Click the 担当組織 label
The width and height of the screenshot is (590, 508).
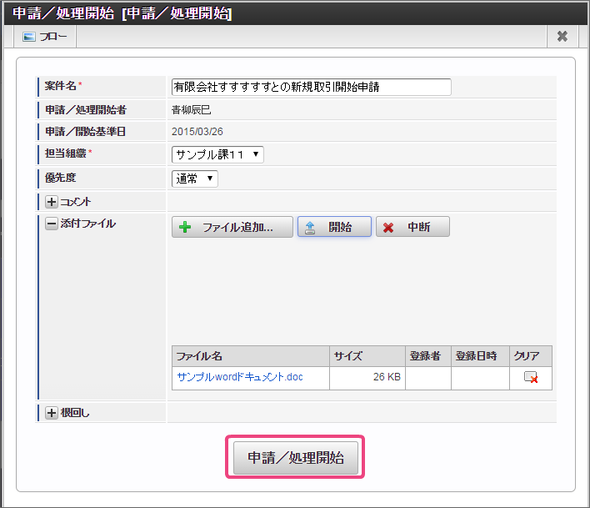point(66,153)
